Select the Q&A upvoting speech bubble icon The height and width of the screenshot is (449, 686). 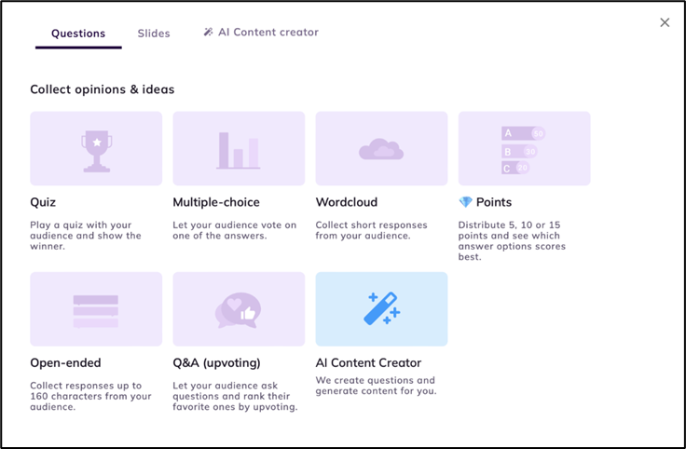tap(239, 309)
